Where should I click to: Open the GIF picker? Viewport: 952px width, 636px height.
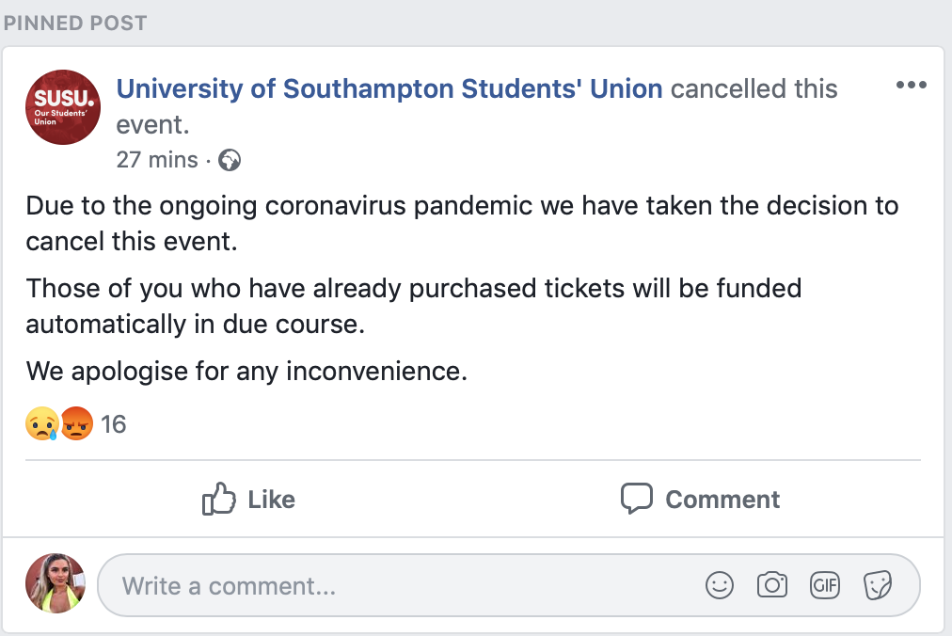(x=825, y=585)
